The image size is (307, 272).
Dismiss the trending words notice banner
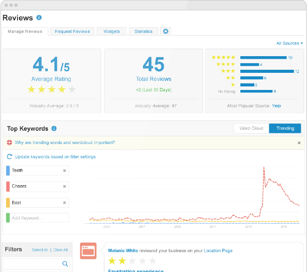299,143
